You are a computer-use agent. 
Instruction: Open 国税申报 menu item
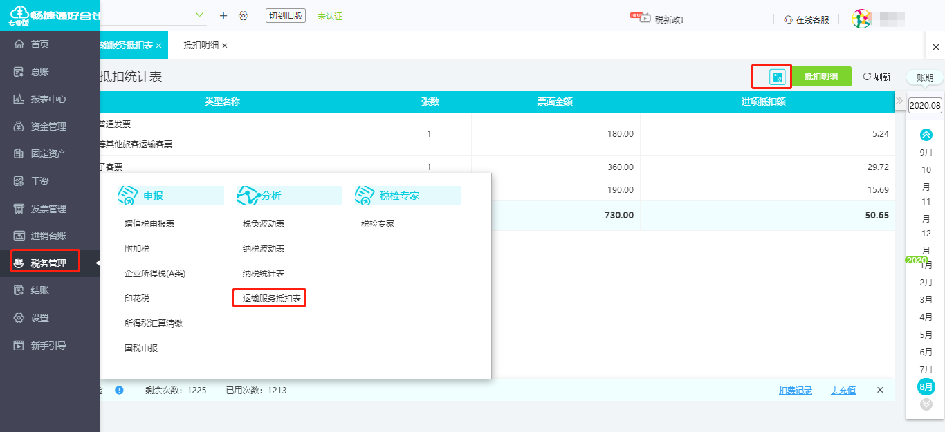tap(141, 348)
